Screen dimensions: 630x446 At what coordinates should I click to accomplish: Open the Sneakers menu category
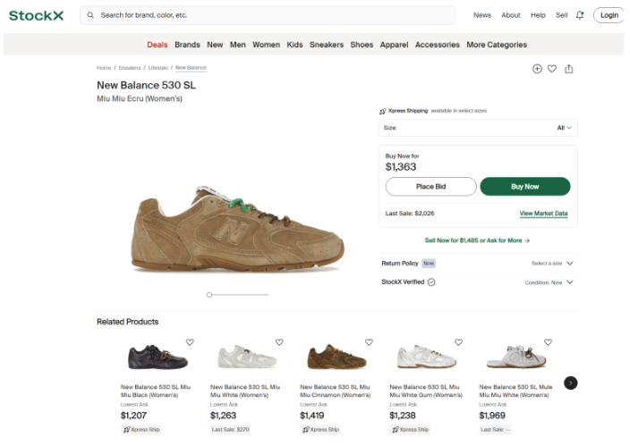[327, 45]
